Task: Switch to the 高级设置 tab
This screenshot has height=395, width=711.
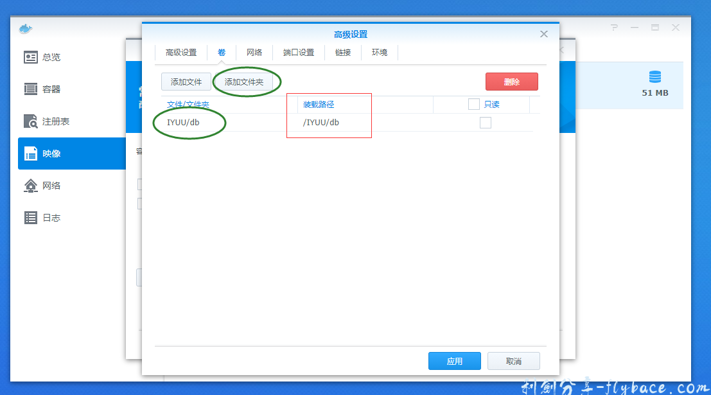Action: pos(182,53)
